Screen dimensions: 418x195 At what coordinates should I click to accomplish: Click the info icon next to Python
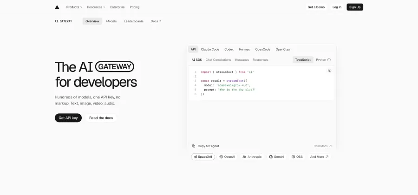(329, 60)
